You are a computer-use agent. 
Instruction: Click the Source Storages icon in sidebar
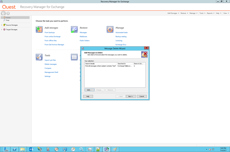coord(4,25)
